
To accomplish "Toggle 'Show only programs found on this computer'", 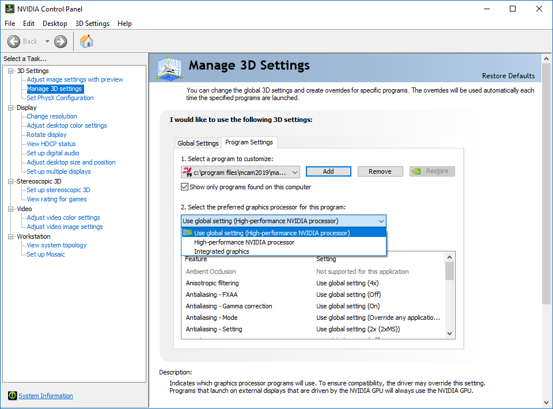I will (x=184, y=187).
